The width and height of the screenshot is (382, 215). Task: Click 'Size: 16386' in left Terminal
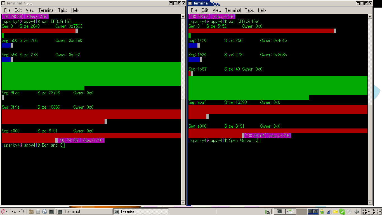[49, 107]
